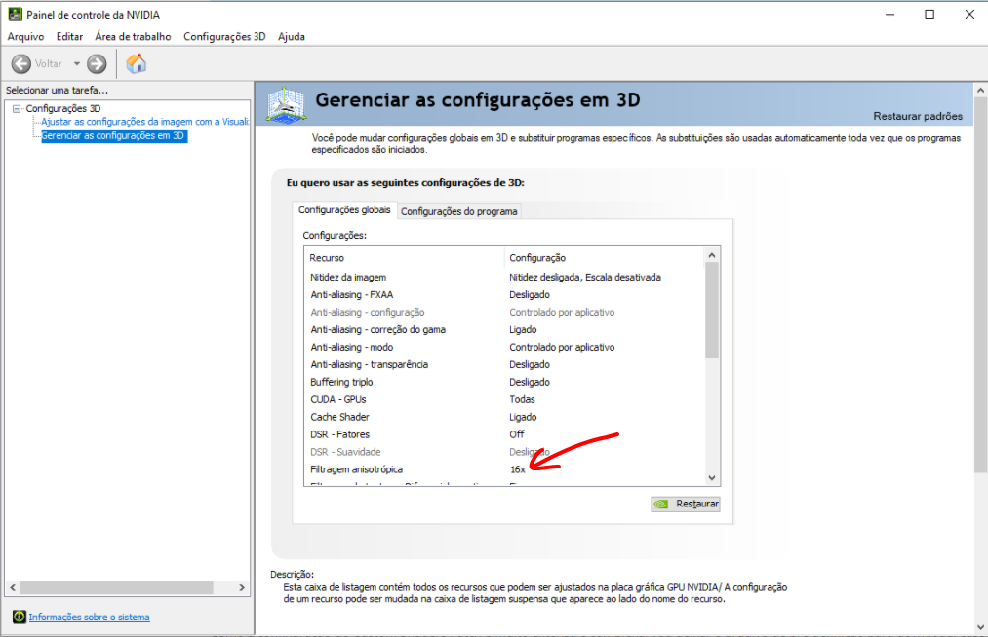The width and height of the screenshot is (988, 637).
Task: Select the CUDA - GPUs row
Action: 504,399
